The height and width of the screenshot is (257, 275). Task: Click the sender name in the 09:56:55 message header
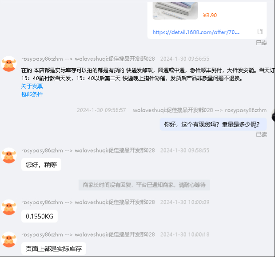(42, 59)
